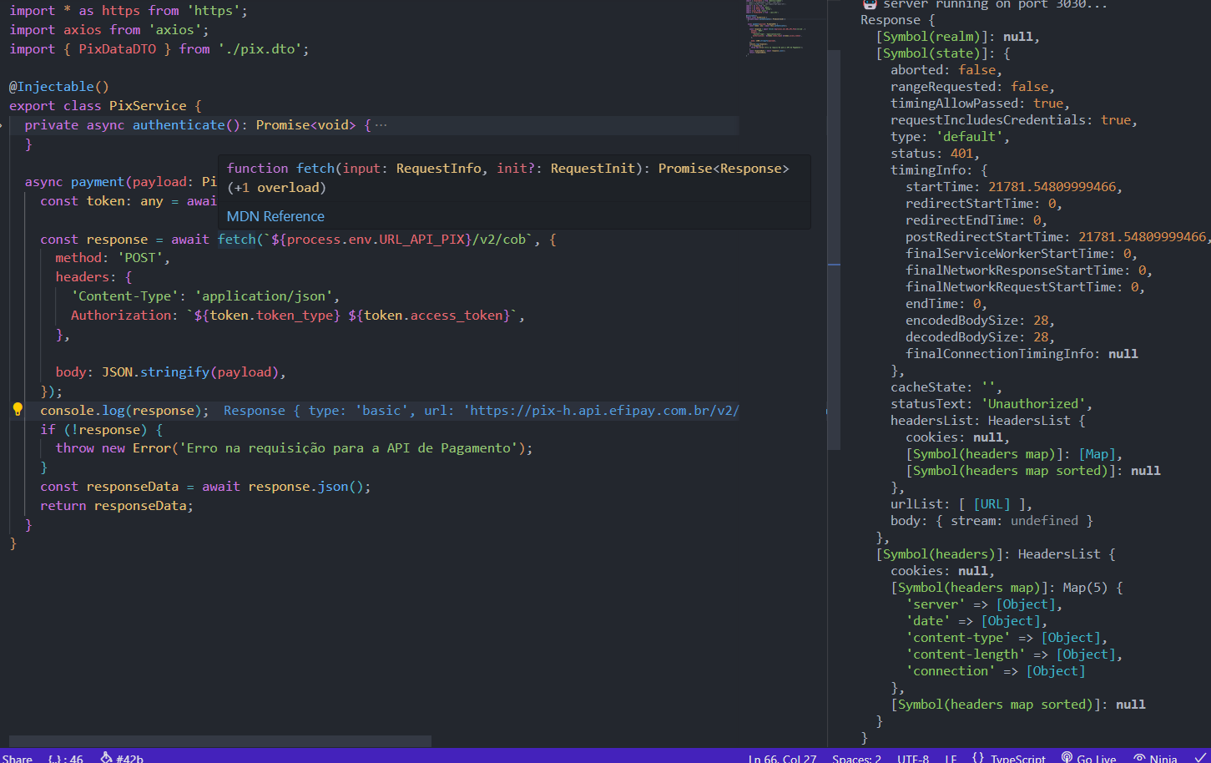Click return responseData statement
The image size is (1211, 763).
click(x=117, y=506)
